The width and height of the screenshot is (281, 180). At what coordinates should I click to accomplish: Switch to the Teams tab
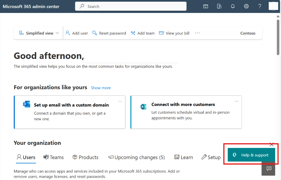54,157
